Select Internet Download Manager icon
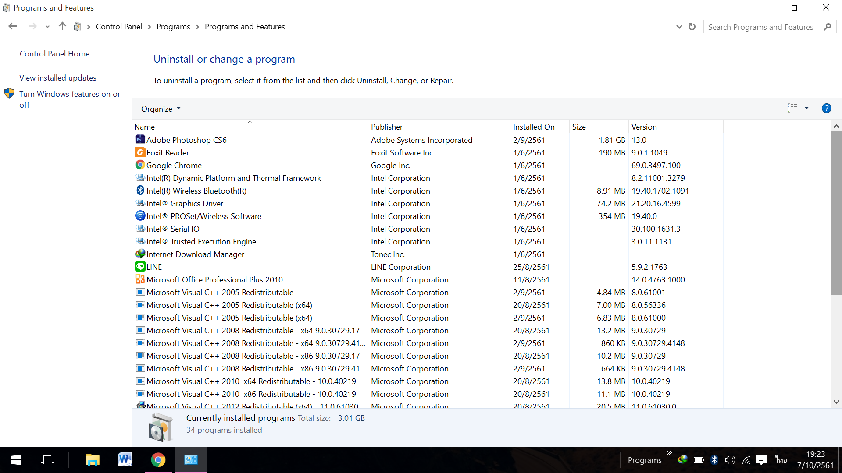 click(x=140, y=254)
